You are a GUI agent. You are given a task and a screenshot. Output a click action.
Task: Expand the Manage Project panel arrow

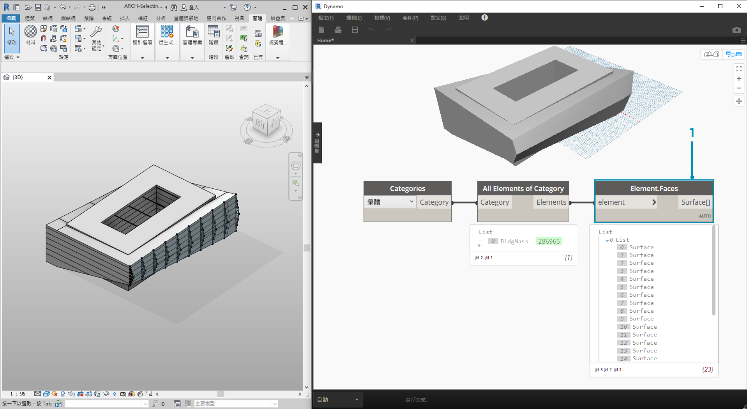[x=192, y=58]
